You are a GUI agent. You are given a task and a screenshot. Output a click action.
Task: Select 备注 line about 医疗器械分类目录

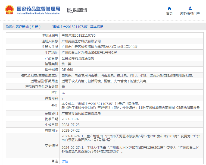tap(131, 108)
